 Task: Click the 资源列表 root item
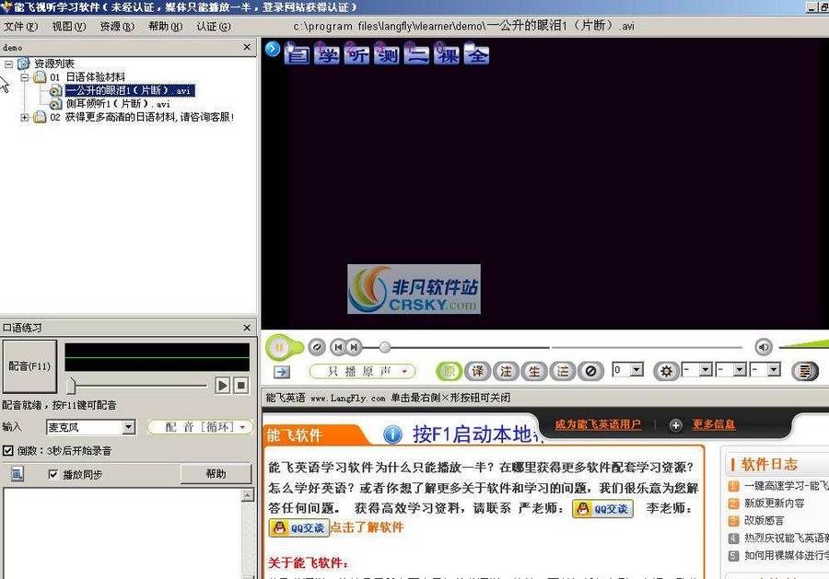coord(54,64)
